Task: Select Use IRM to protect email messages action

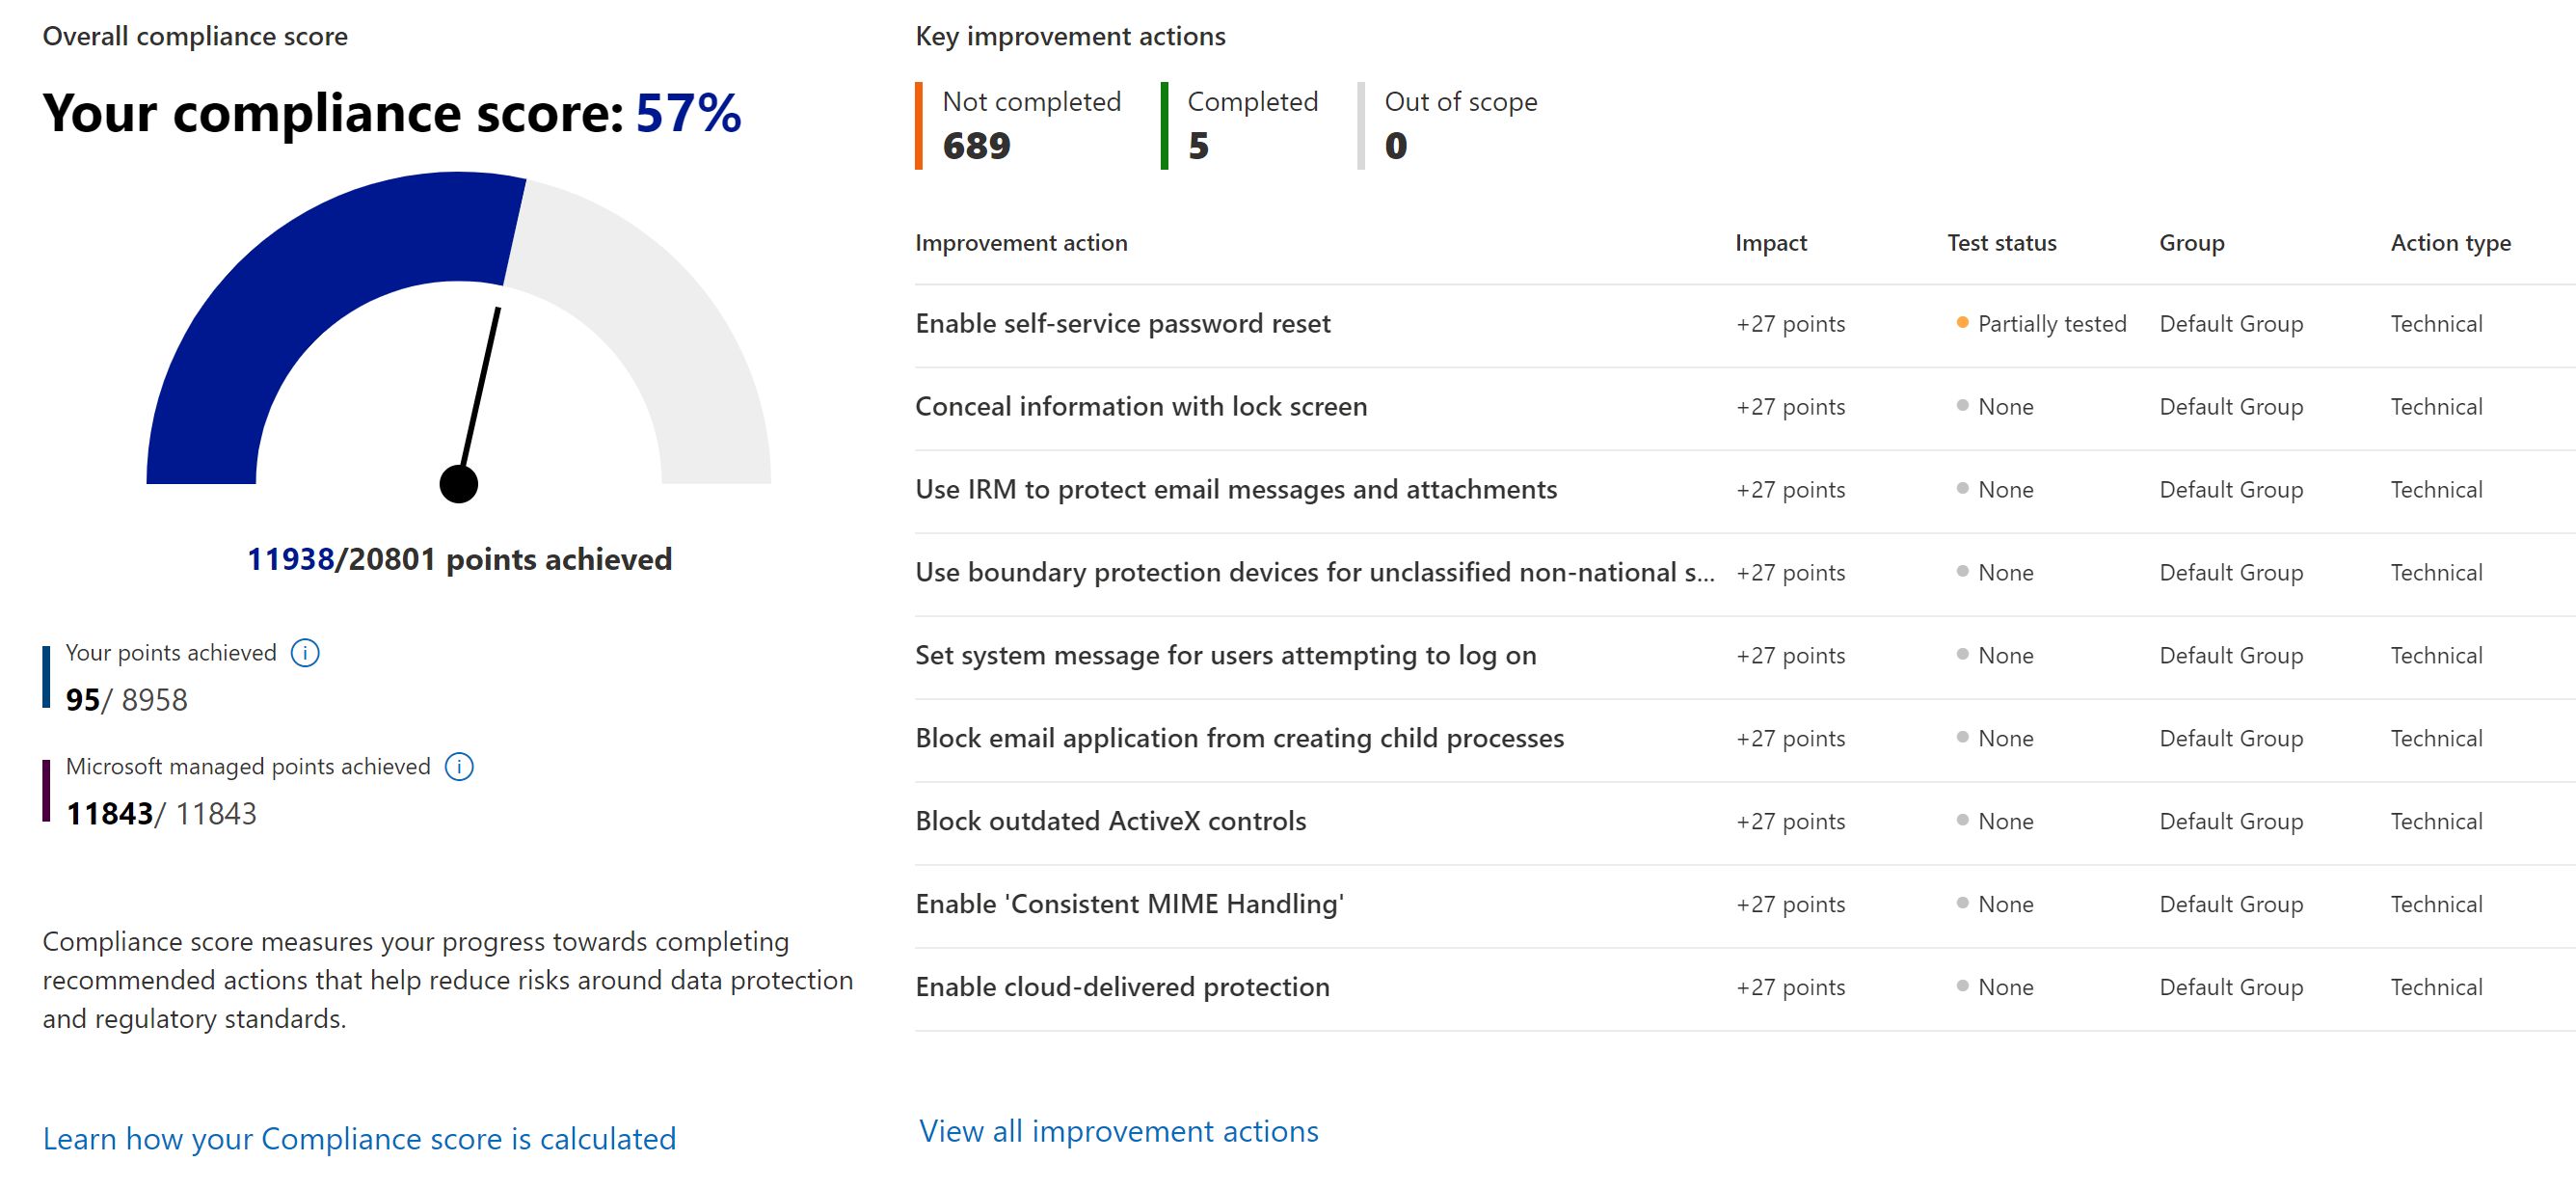Action: [1236, 490]
